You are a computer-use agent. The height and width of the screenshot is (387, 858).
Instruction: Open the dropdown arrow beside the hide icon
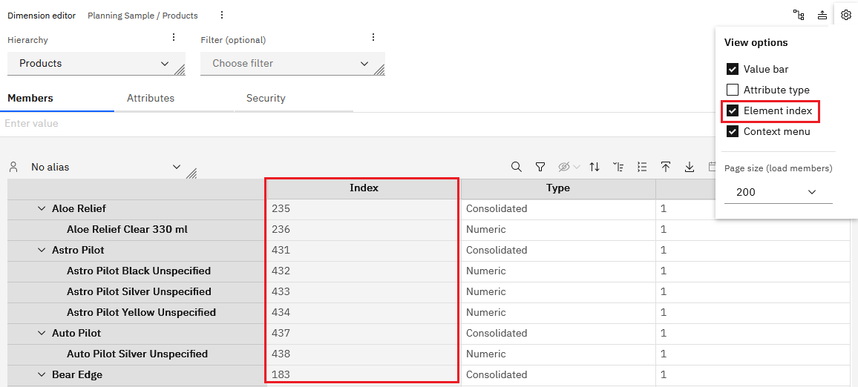576,167
